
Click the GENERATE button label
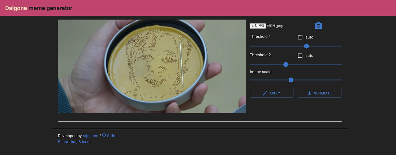click(323, 93)
